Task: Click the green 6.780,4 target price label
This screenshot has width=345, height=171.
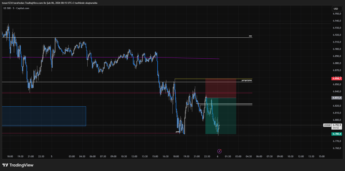Action: (337, 134)
